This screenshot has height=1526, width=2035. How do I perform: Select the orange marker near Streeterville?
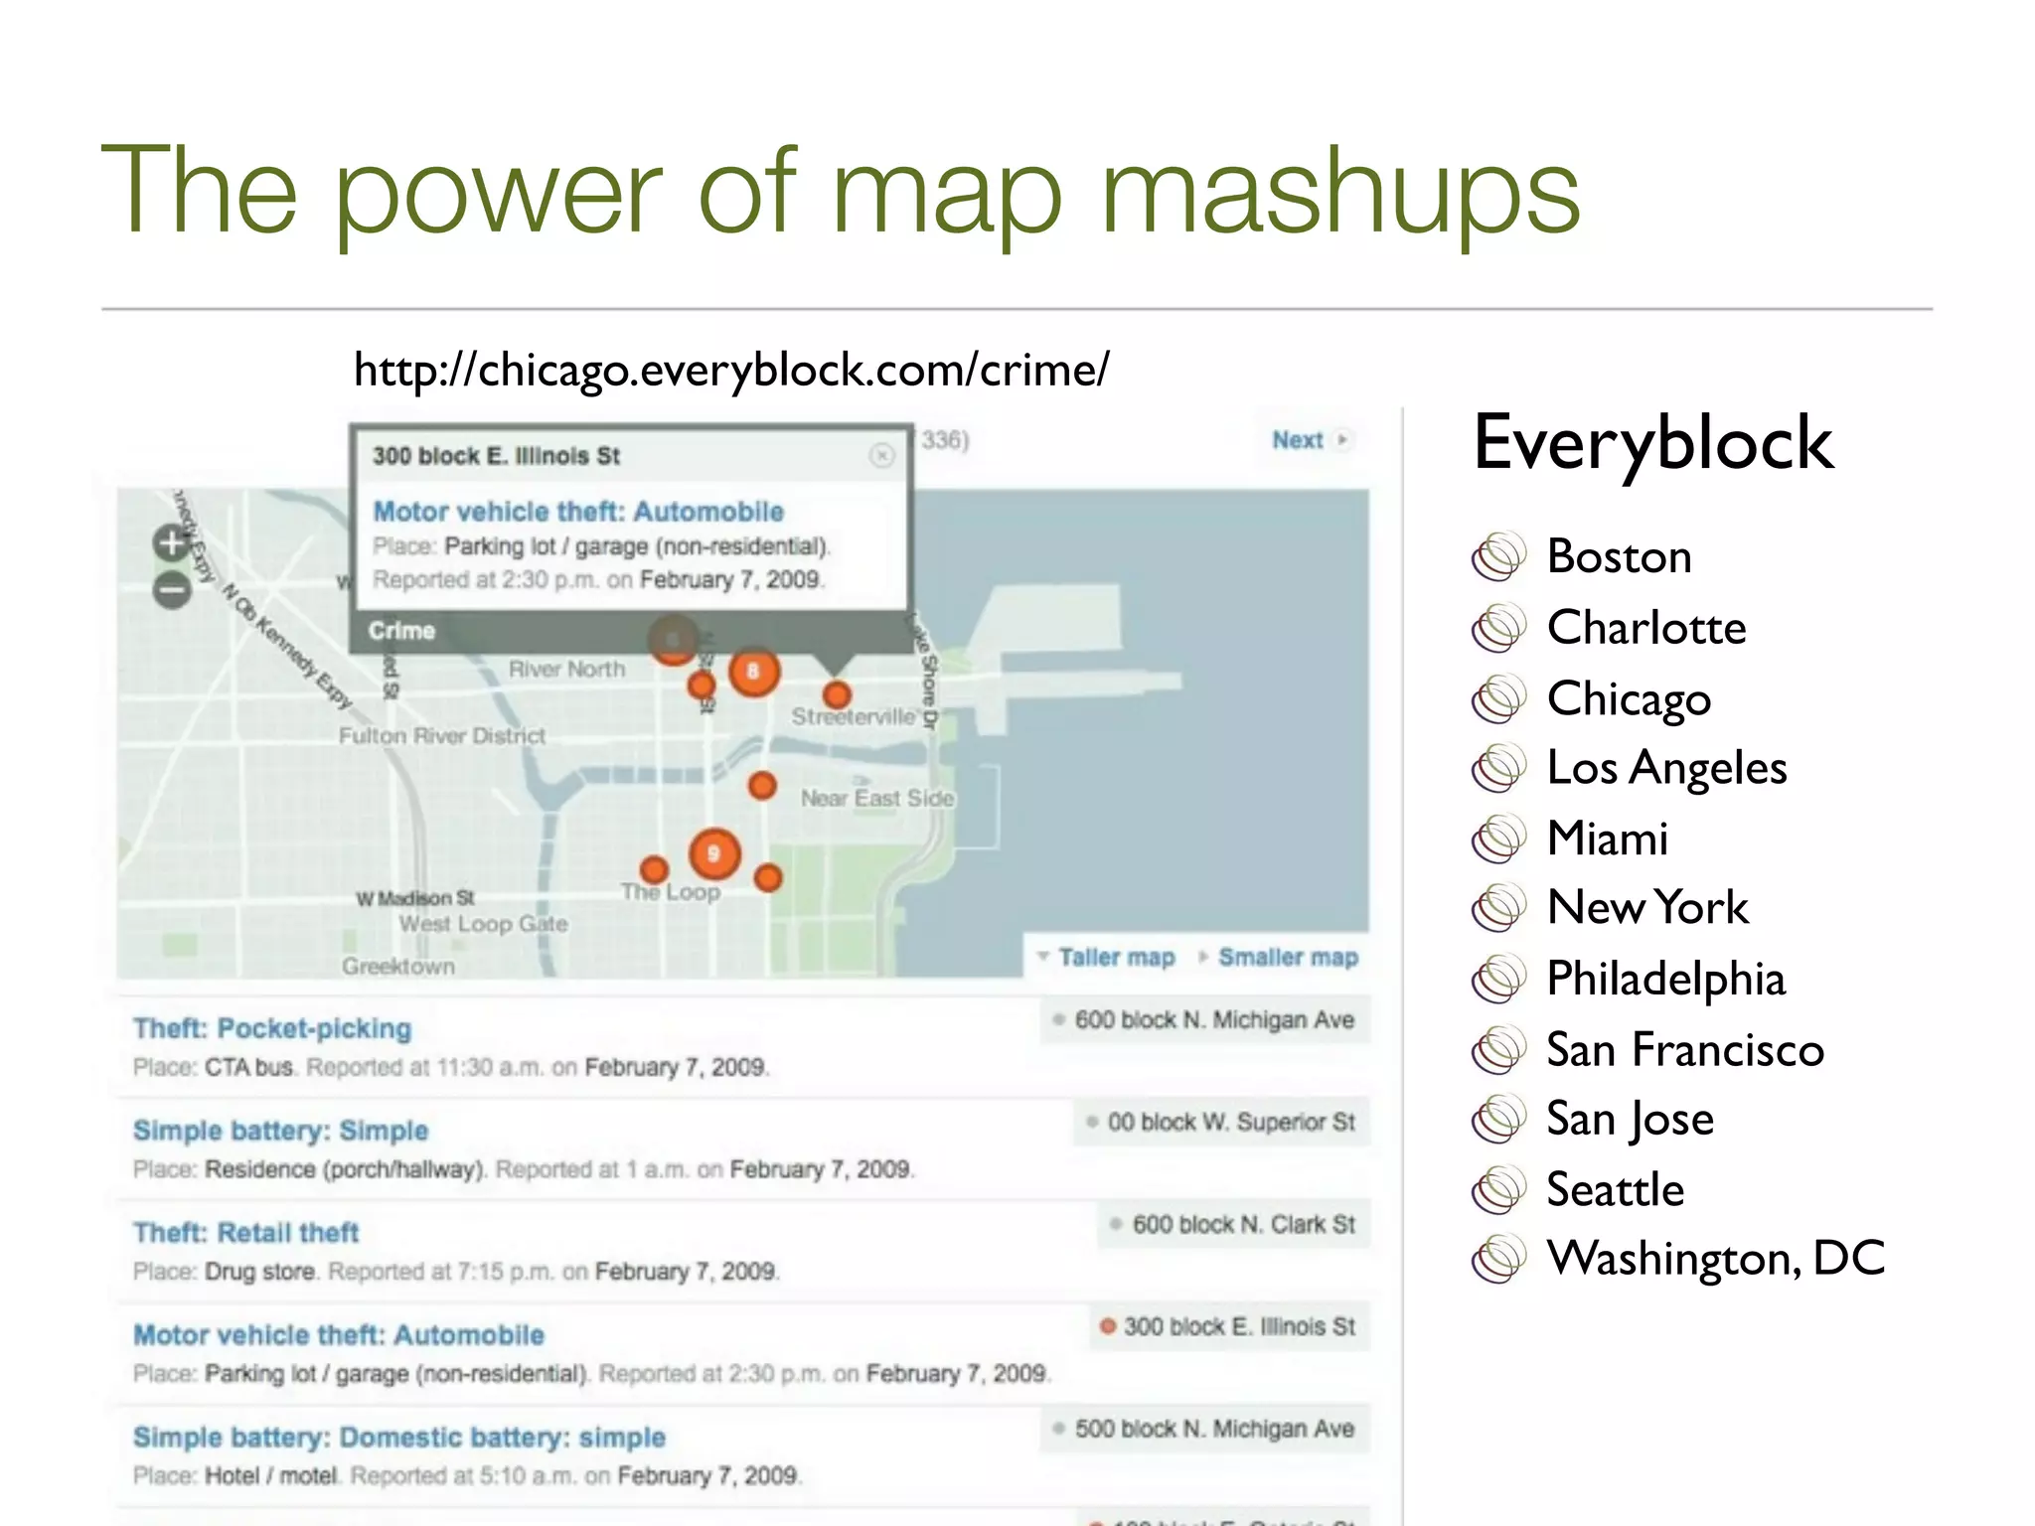tap(837, 693)
